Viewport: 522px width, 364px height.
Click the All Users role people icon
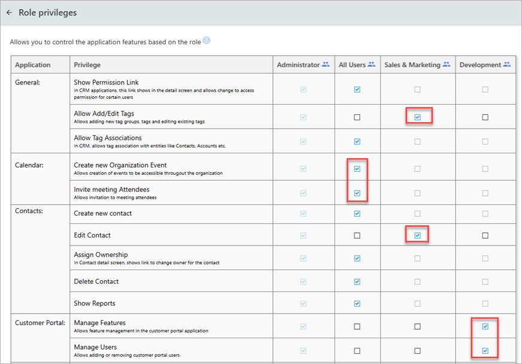[x=372, y=64]
